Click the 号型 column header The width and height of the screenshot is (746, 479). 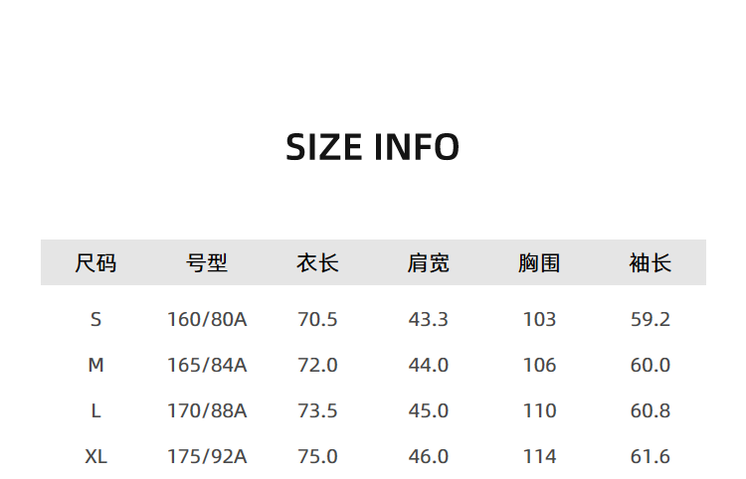[207, 263]
